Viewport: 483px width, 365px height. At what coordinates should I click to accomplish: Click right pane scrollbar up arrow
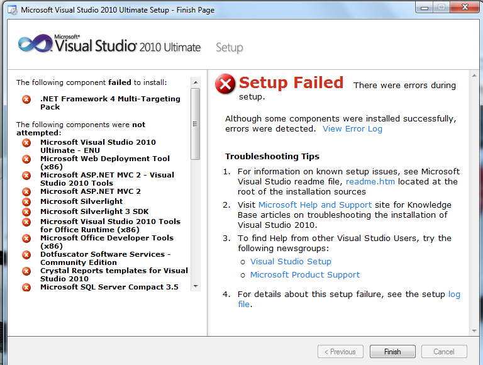click(x=474, y=76)
